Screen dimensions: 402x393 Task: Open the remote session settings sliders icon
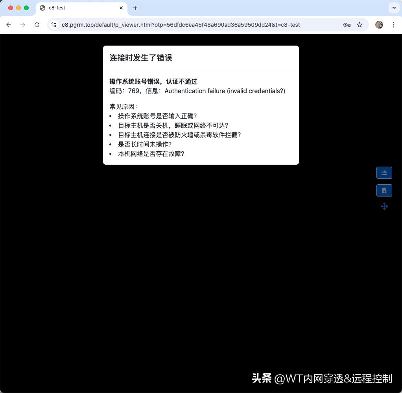(384, 173)
